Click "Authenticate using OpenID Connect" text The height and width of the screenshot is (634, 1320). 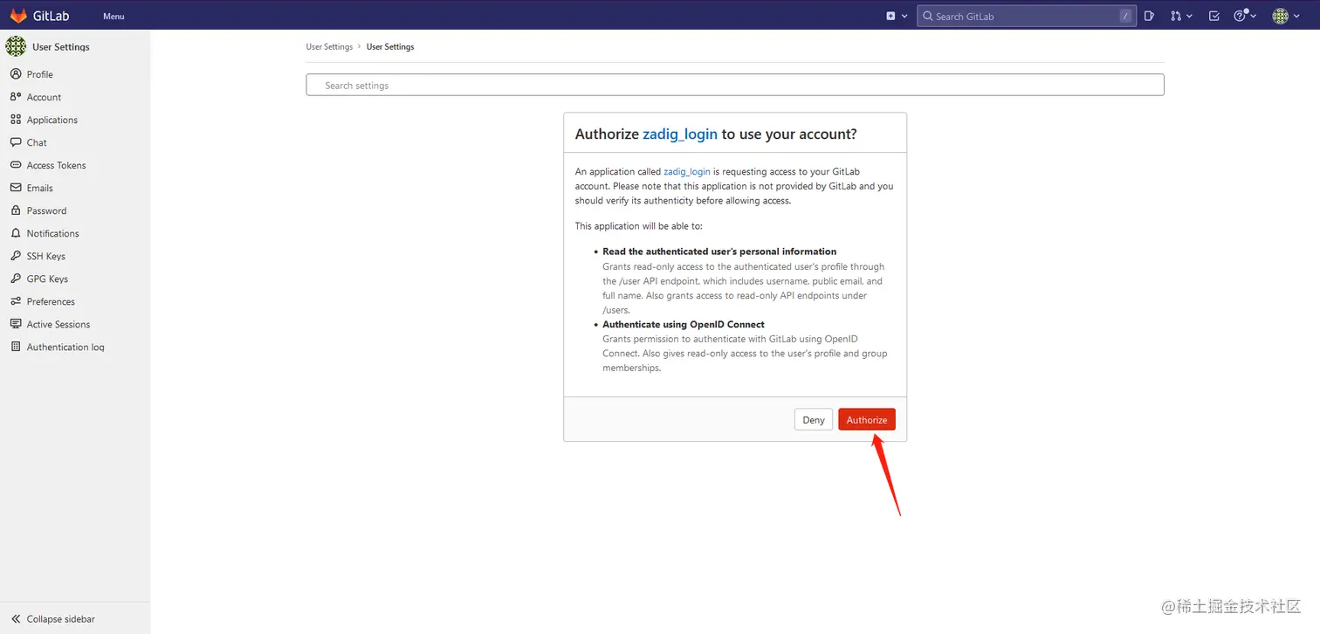click(684, 324)
